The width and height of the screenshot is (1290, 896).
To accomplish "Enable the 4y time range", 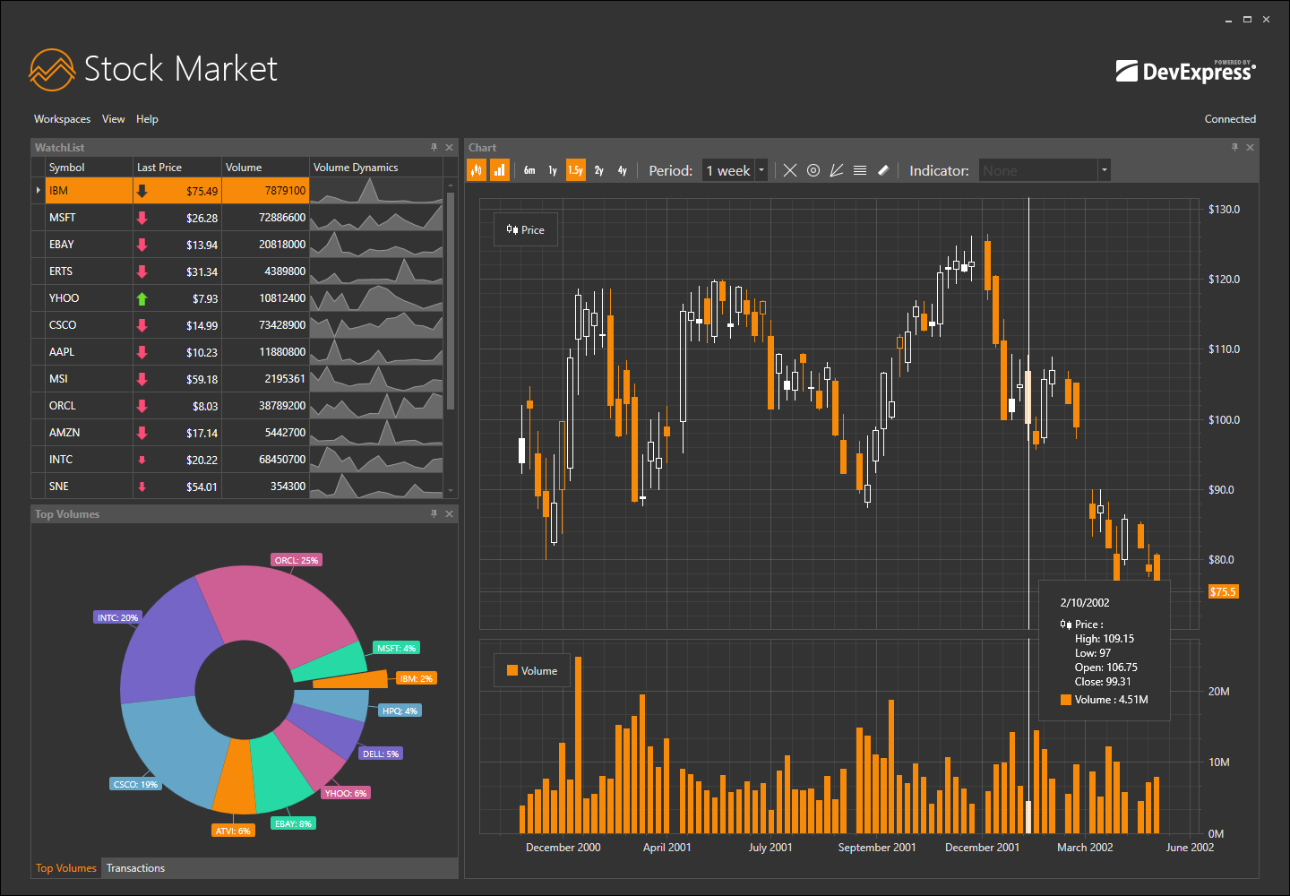I will coord(622,169).
